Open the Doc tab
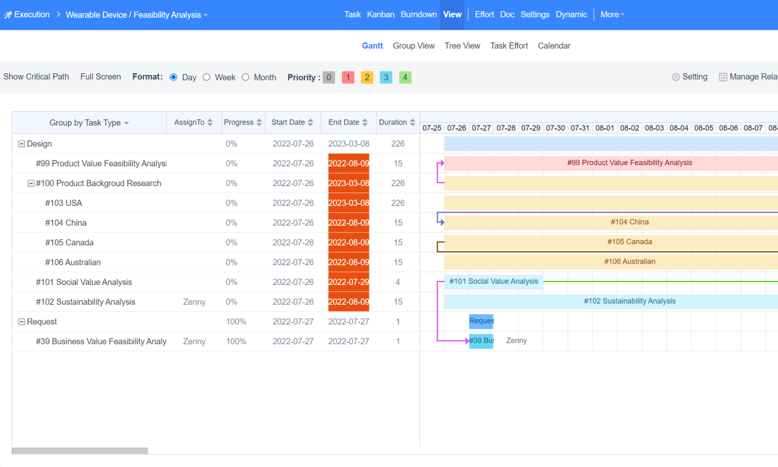778x467 pixels. click(507, 15)
